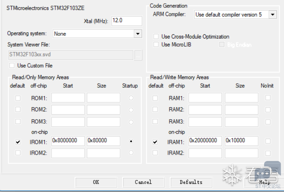The image size is (284, 192).
Task: Click the RAM2 Start field
Action: (x=205, y=110)
